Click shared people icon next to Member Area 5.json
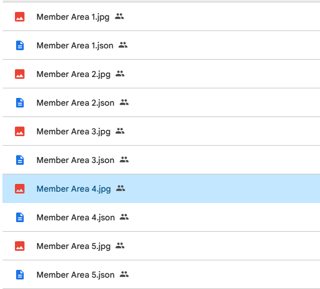Screen dimensions: 320x289 [124, 274]
